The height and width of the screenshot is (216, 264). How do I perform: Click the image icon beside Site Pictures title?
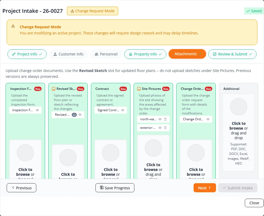[x=139, y=89]
